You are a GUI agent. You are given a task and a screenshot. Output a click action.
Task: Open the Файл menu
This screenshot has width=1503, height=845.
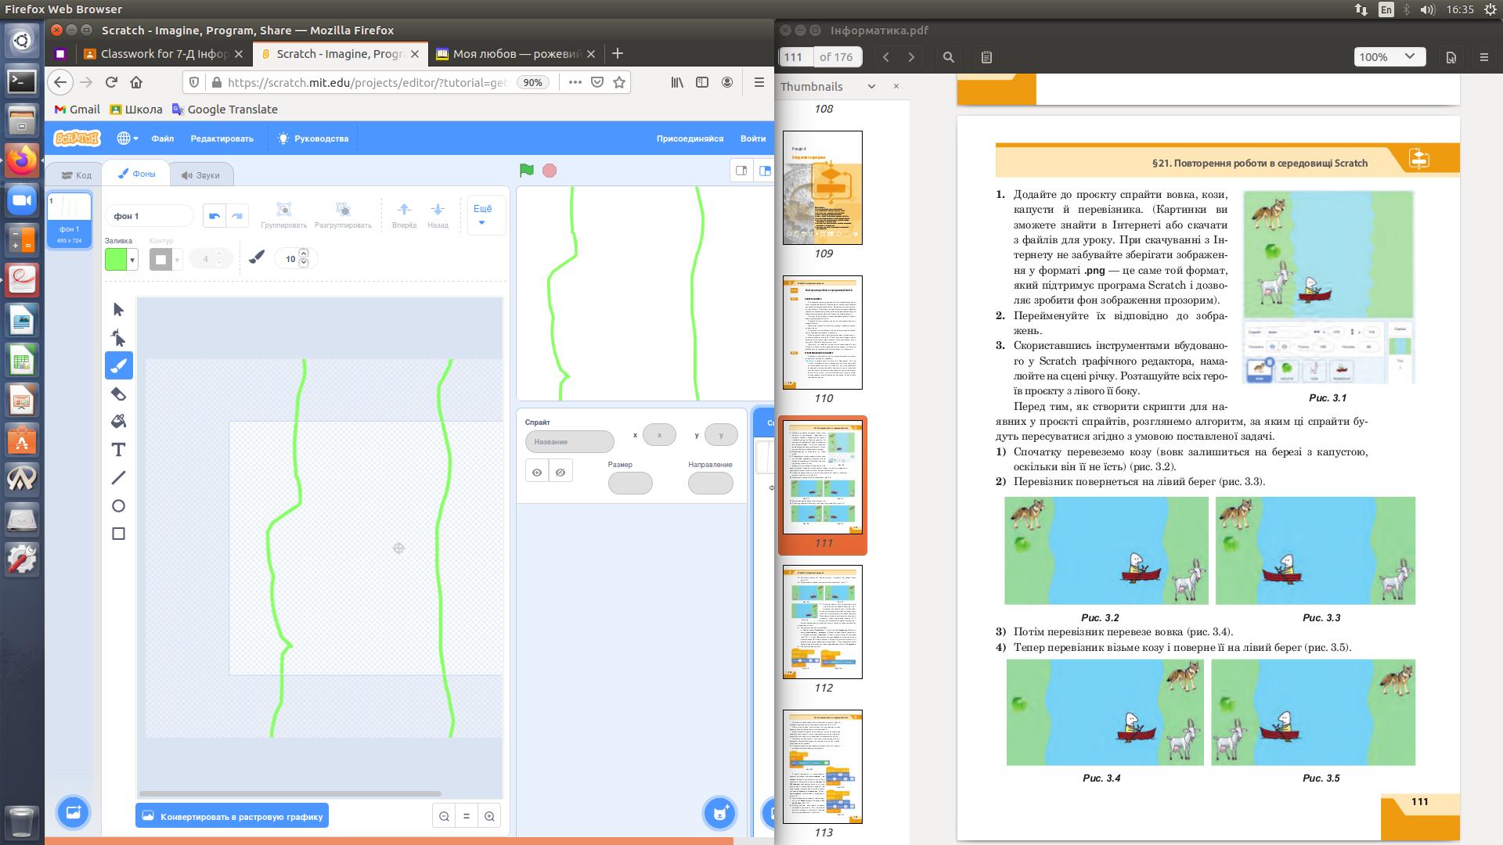pyautogui.click(x=163, y=138)
